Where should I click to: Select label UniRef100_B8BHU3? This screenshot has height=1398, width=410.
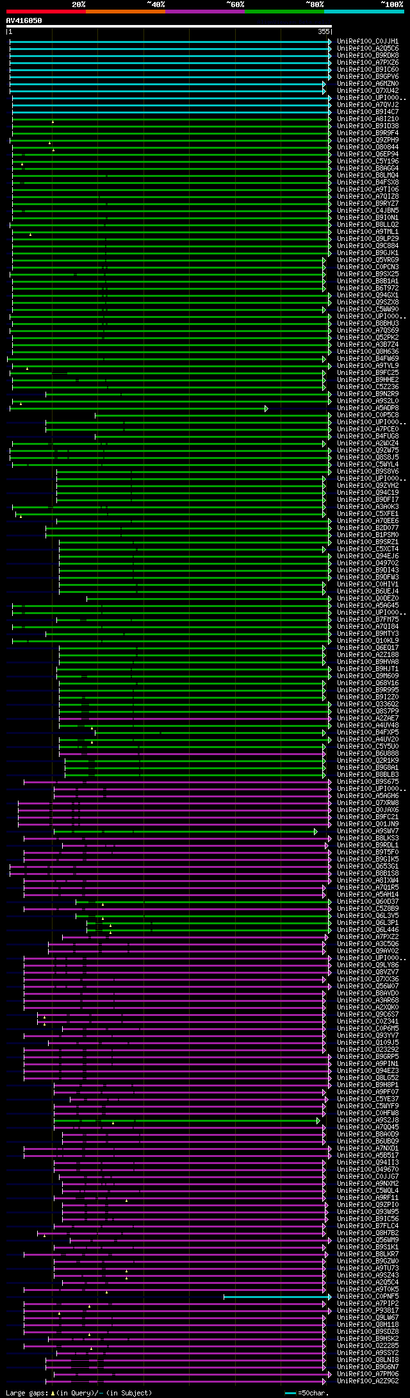368,323
